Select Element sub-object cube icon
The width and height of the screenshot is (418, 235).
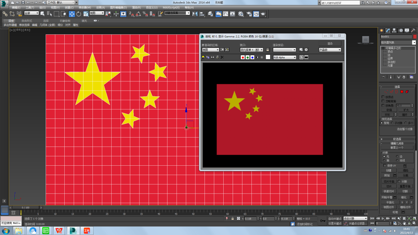[407, 92]
